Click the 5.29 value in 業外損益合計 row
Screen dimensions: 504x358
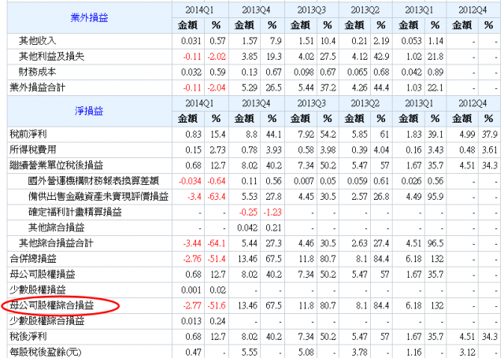pos(250,87)
